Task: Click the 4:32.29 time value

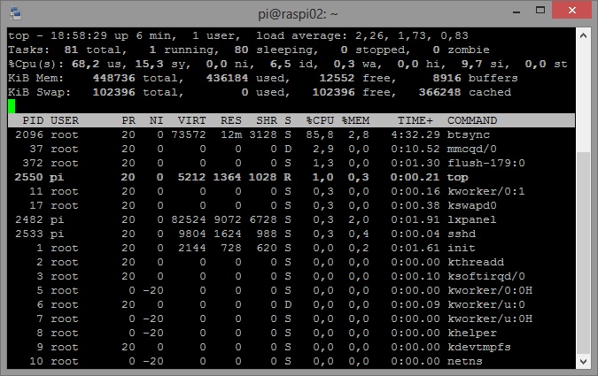Action: click(415, 134)
